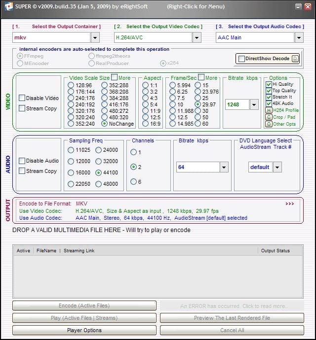Choose sampling frequency 32000
The width and height of the screenshot is (316, 340).
point(98,161)
